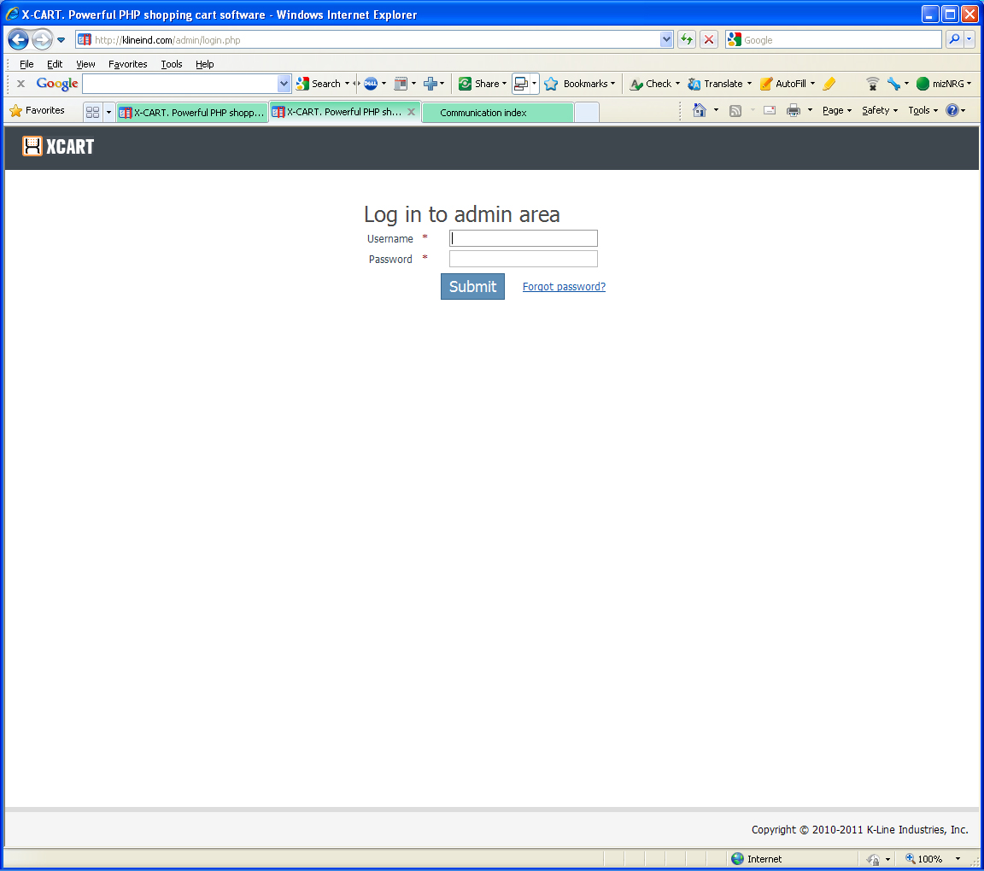Click the Refresh page icon
The height and width of the screenshot is (871, 984).
[687, 39]
